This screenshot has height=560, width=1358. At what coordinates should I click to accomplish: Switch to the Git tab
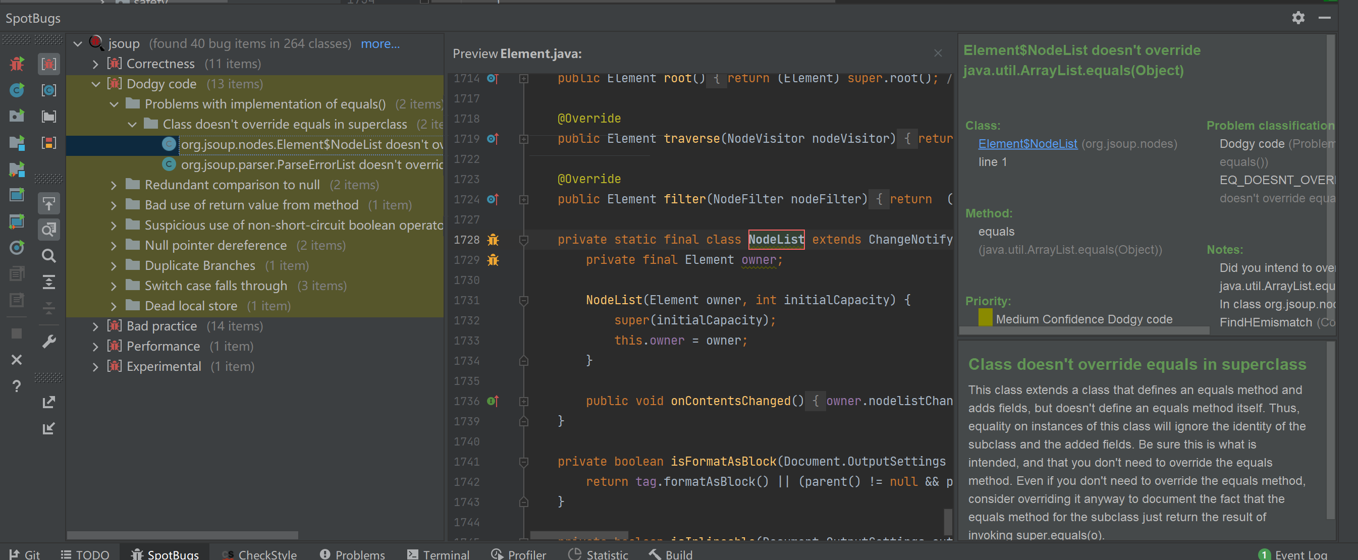pos(24,554)
